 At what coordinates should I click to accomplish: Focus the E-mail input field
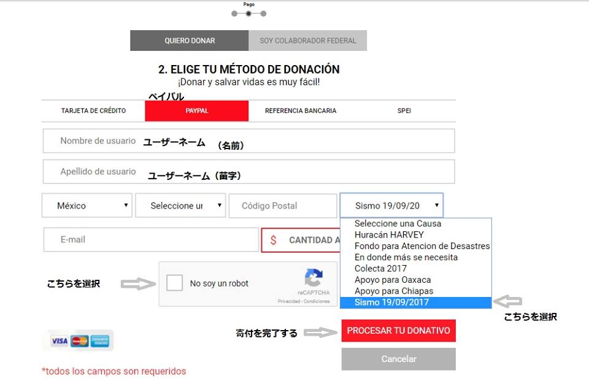click(x=151, y=240)
